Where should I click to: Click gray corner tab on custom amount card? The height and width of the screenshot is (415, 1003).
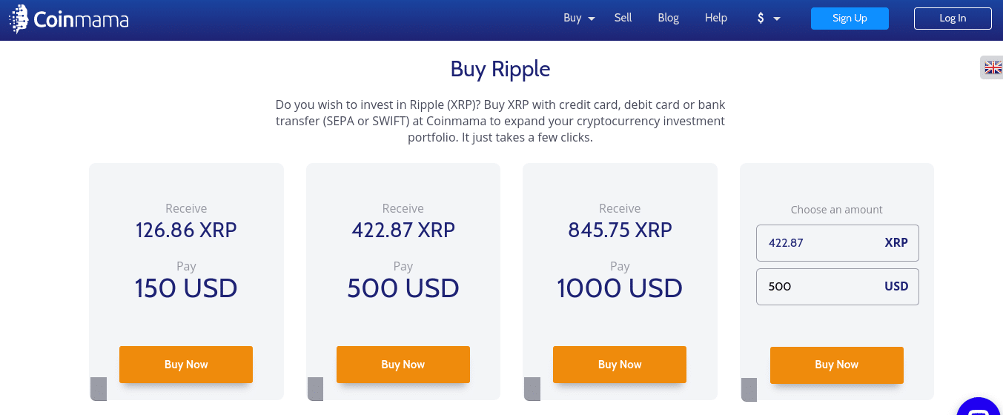click(749, 389)
